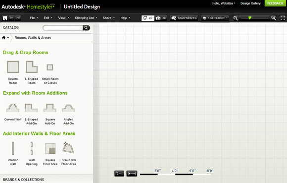Open the 1ST FLOOR level dropdown
This screenshot has width=287, height=183.
click(215, 18)
